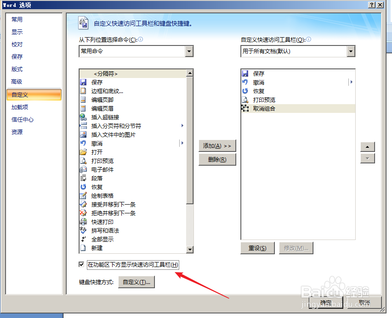This screenshot has width=392, height=318.
Task: Click the Edit Header (编辑页眉) icon
Action: pyautogui.click(x=83, y=108)
